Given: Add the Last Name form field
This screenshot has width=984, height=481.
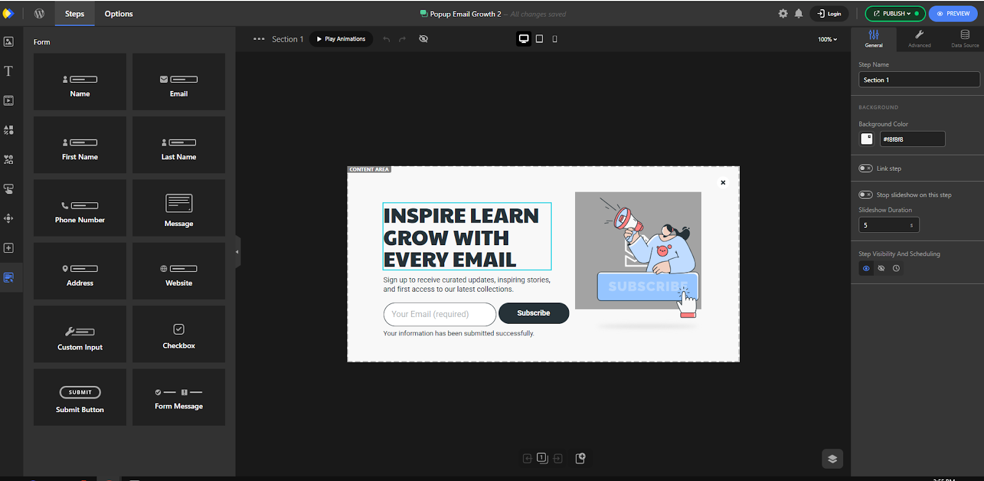Looking at the screenshot, I should click(x=179, y=145).
